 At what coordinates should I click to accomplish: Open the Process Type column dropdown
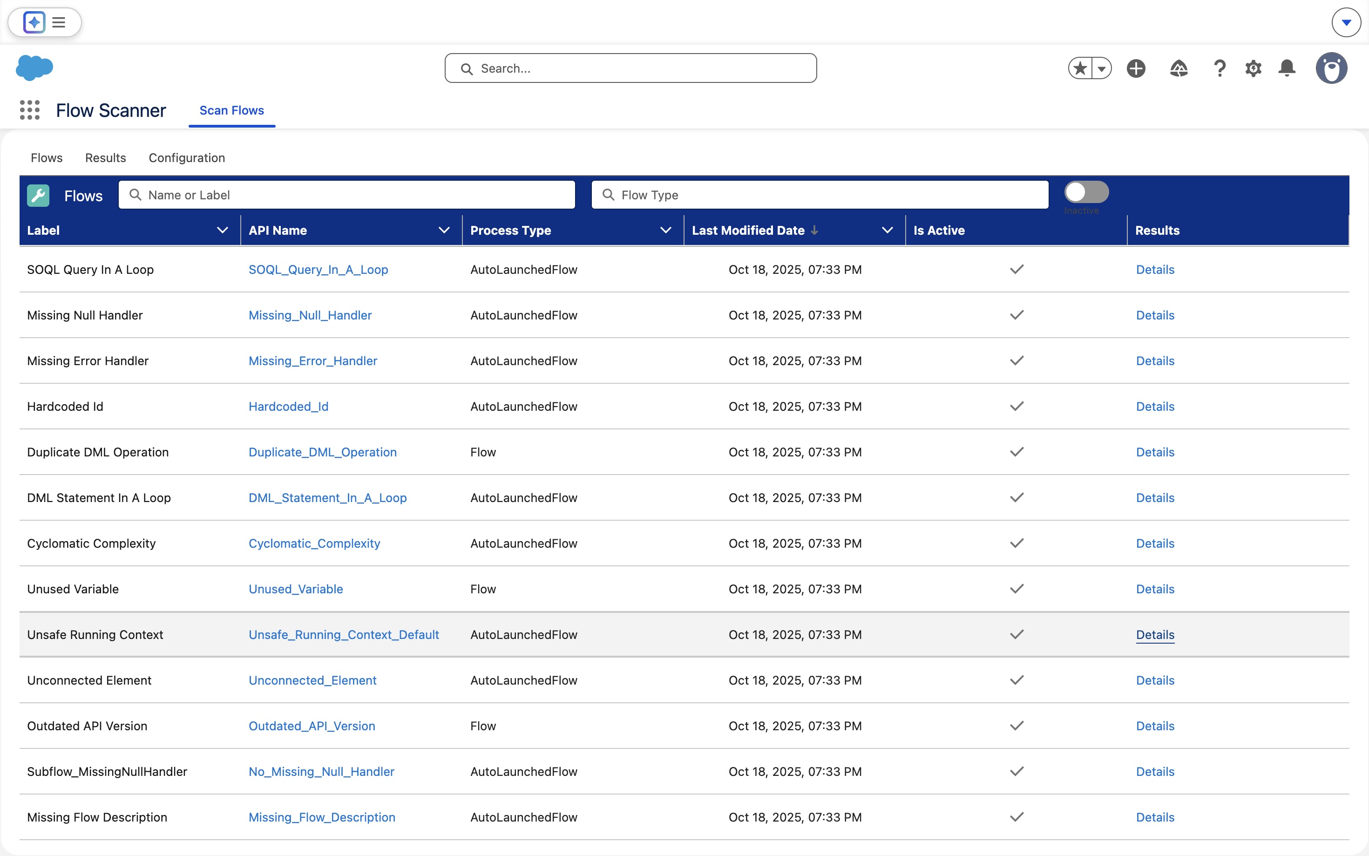(x=665, y=230)
